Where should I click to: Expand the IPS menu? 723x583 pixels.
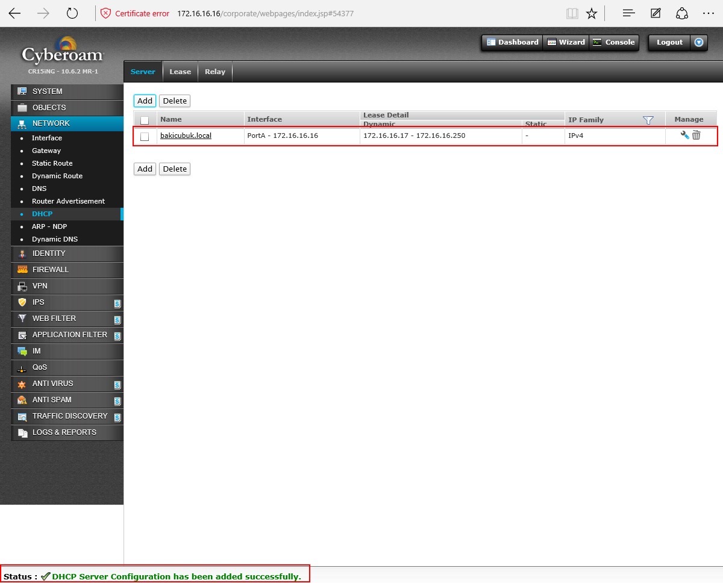[x=67, y=302]
